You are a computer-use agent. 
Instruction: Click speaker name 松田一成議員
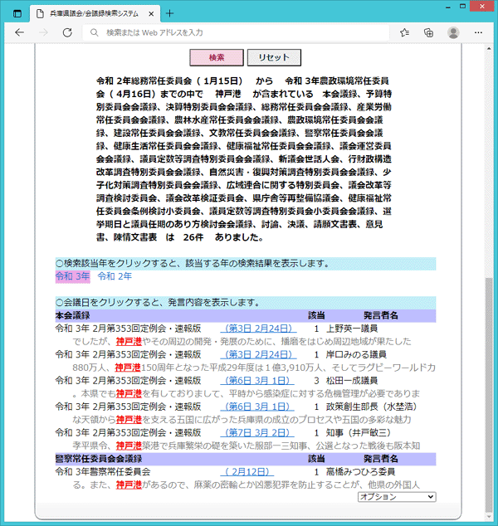pos(352,381)
